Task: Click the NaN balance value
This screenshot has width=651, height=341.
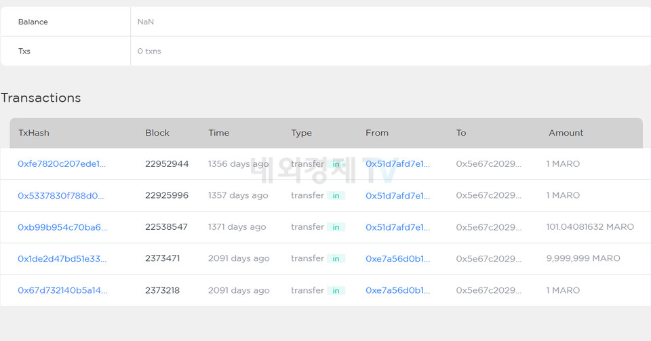Action: tap(145, 22)
